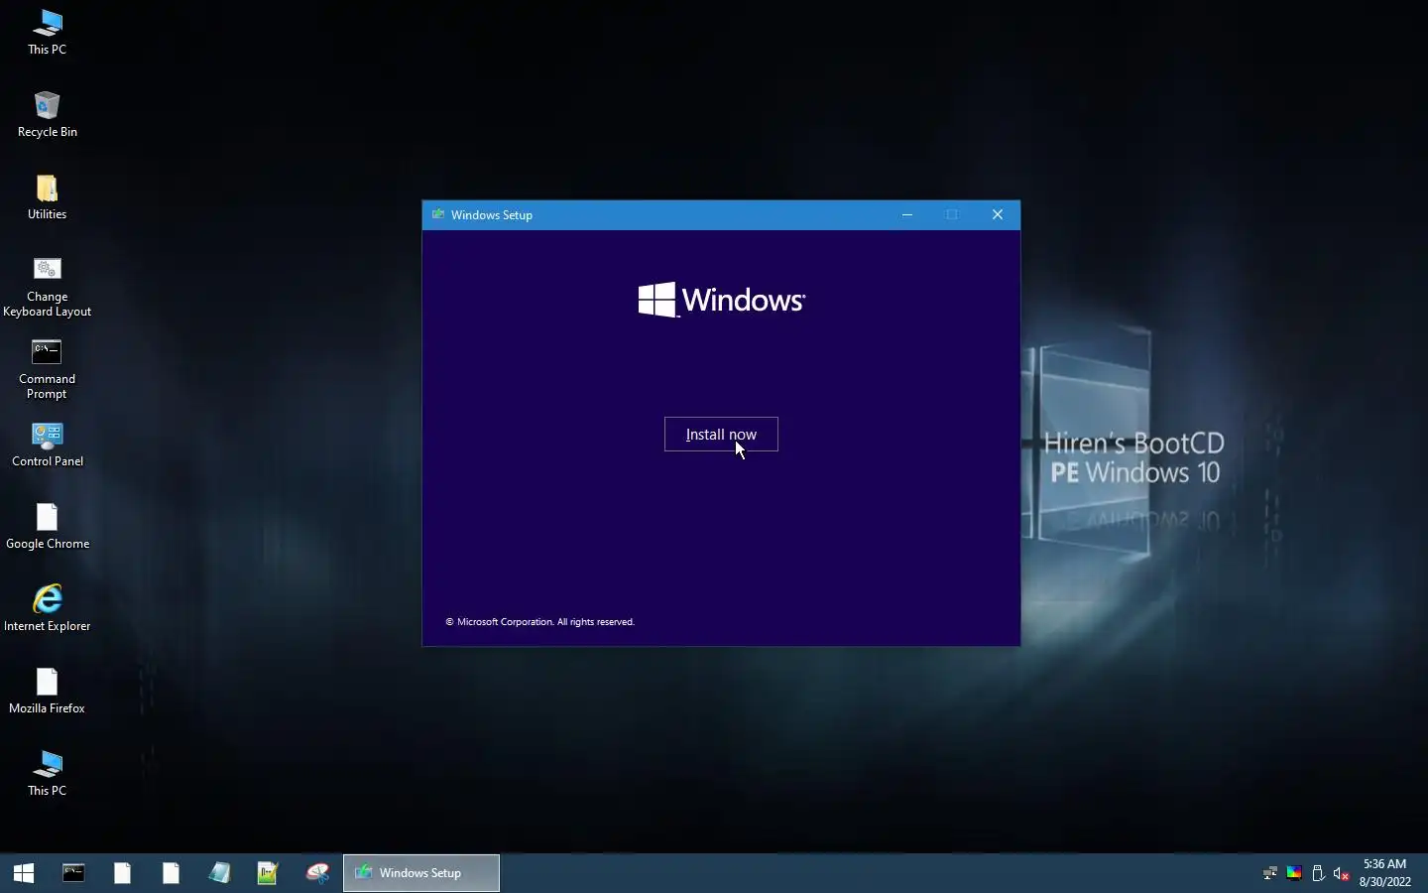Launch Command Prompt from the taskbar
The width and height of the screenshot is (1428, 893).
73,873
